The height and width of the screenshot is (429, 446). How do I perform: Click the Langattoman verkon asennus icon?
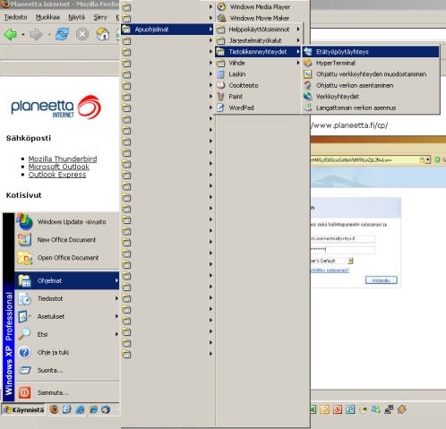point(307,107)
